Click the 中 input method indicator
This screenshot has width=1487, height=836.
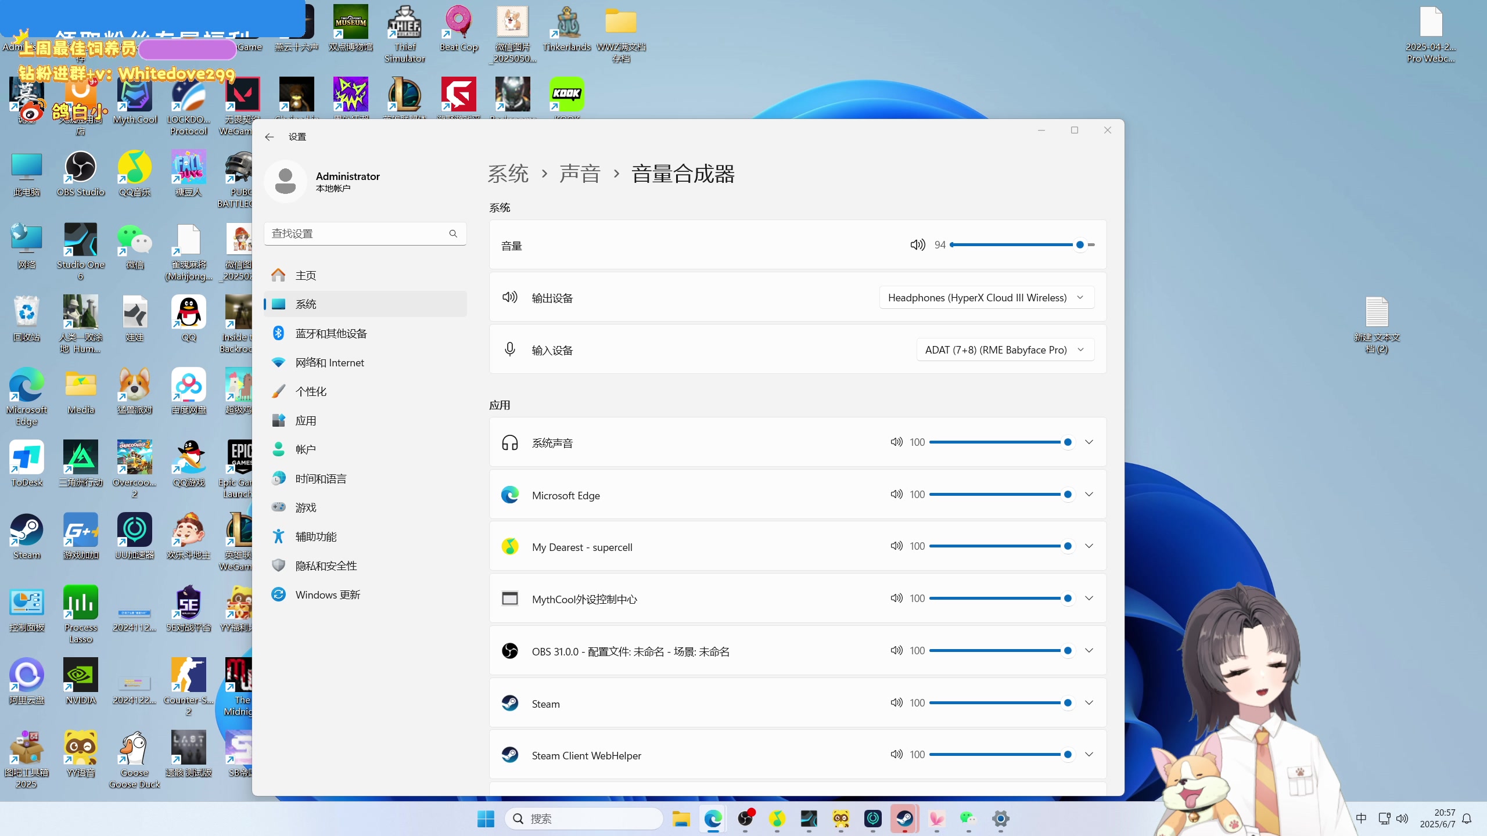coord(1361,819)
